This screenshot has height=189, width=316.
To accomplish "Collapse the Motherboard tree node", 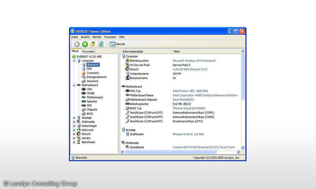I will coord(74,85).
